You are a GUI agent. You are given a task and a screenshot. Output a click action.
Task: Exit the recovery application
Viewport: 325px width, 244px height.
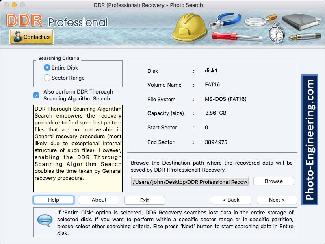tap(144, 200)
